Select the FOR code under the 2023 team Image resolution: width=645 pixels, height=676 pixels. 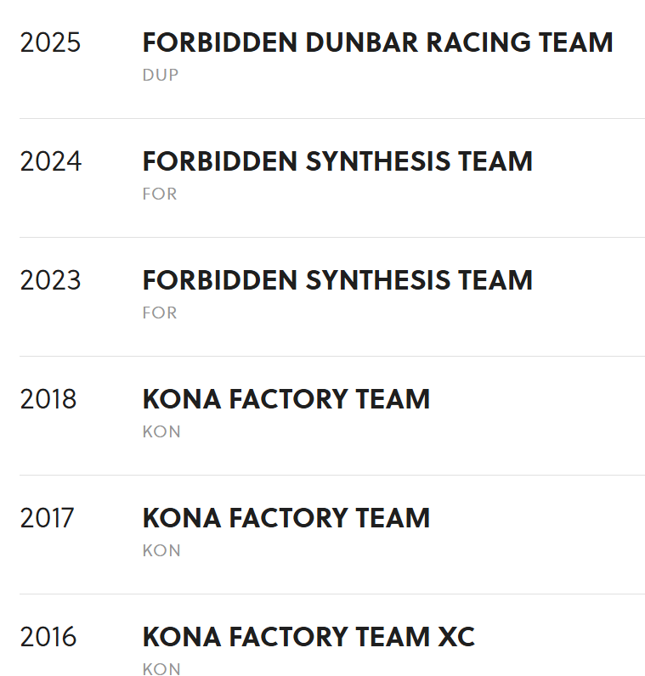point(160,313)
